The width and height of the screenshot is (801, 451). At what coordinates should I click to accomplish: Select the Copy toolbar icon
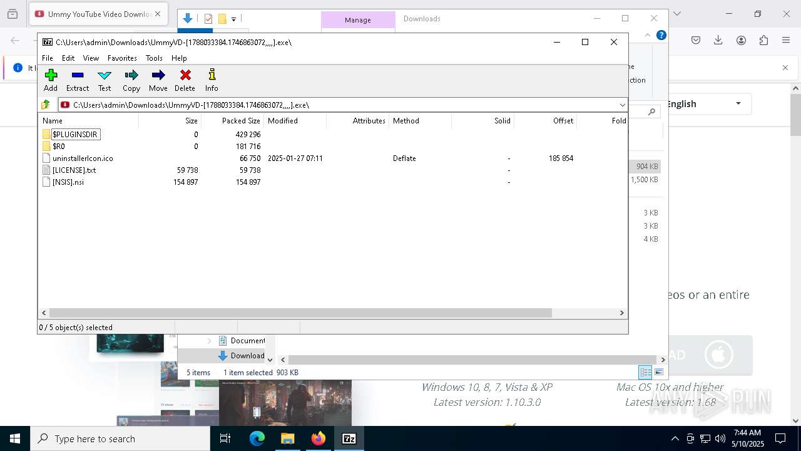point(131,80)
